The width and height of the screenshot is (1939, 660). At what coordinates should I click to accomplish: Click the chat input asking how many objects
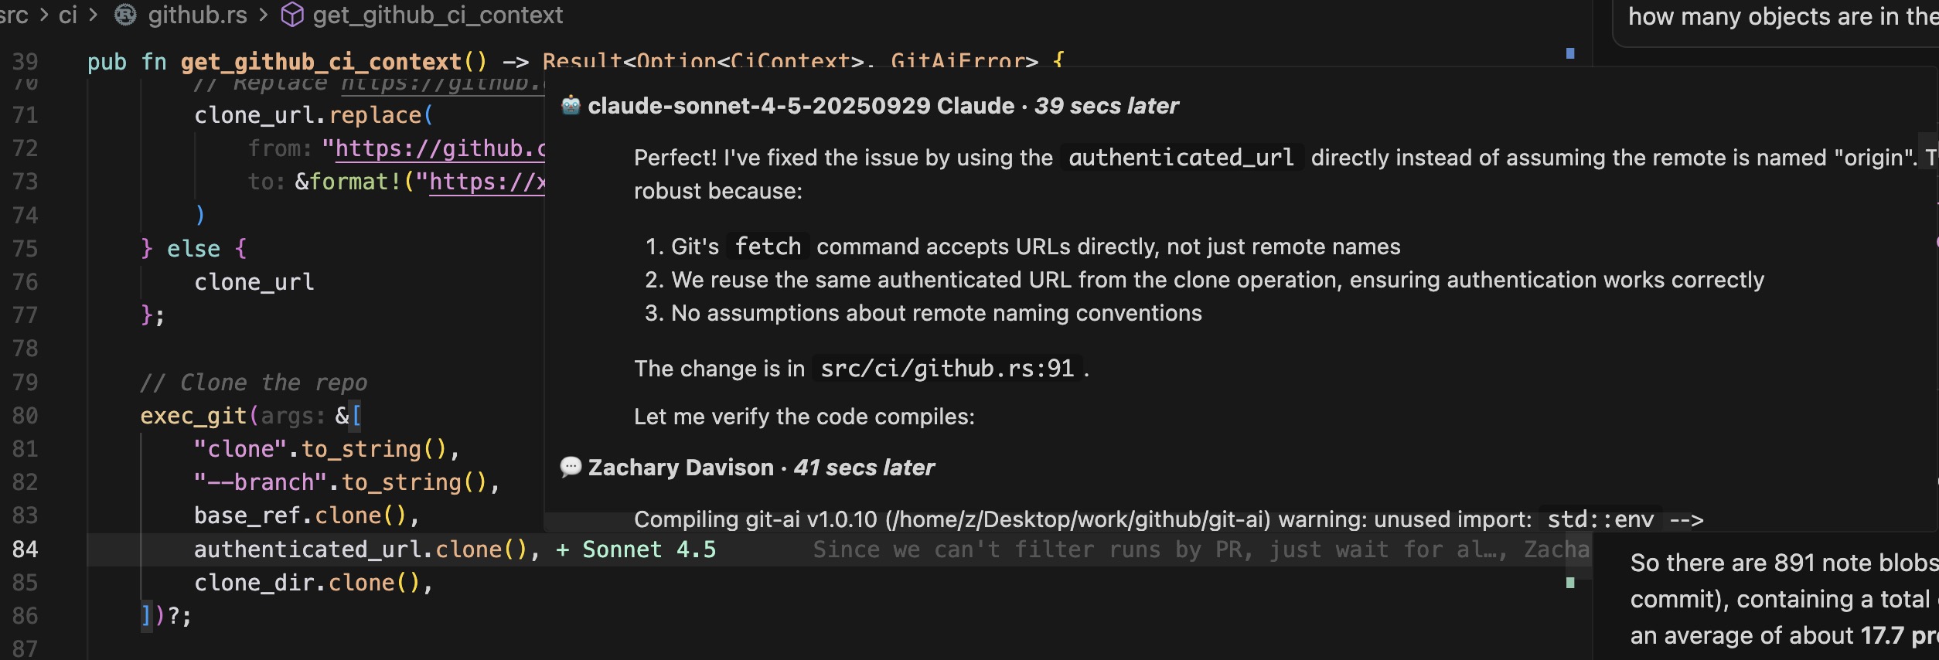(1778, 16)
